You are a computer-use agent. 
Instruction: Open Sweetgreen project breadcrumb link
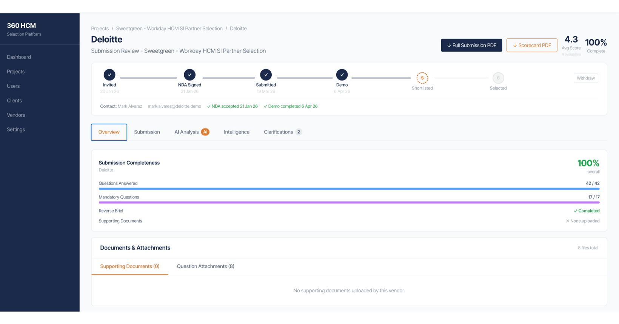click(x=169, y=29)
